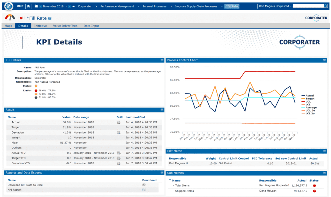Viewport: 331px width, 197px height.
Task: Click the orange Status indicator circle
Action: [x=36, y=86]
